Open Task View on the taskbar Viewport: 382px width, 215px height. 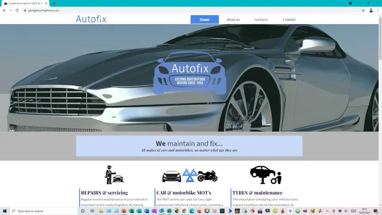coord(92,211)
